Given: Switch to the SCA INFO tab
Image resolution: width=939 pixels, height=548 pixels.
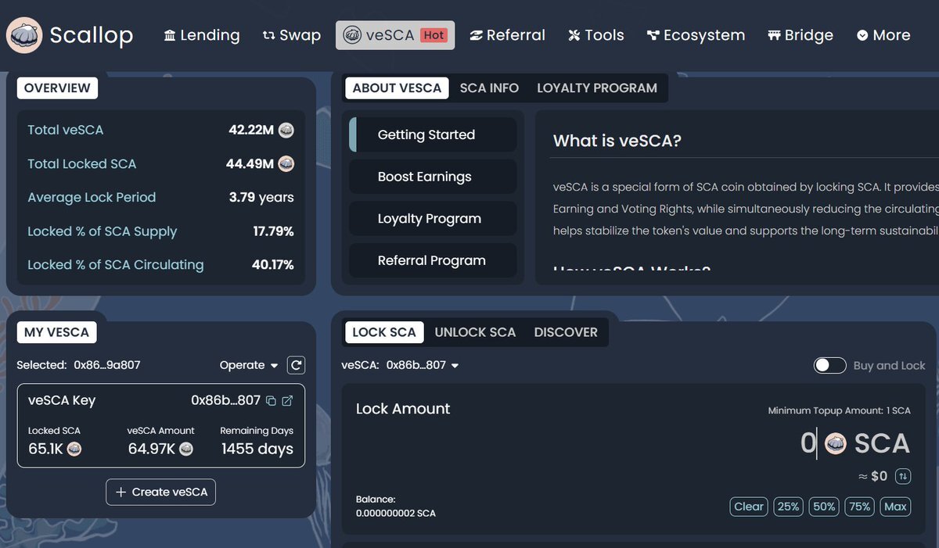Looking at the screenshot, I should click(489, 88).
